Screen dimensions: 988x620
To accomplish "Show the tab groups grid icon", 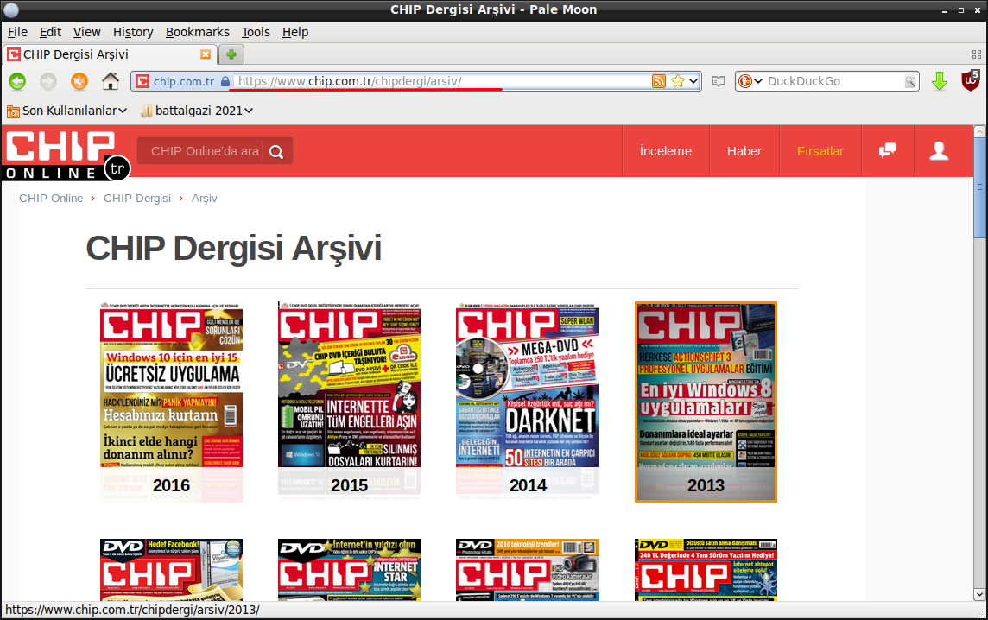I will tap(977, 54).
